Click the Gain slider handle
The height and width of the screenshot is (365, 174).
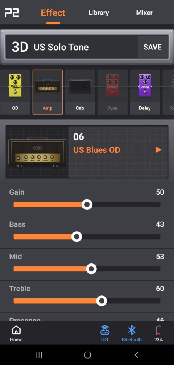pyautogui.click(x=87, y=205)
